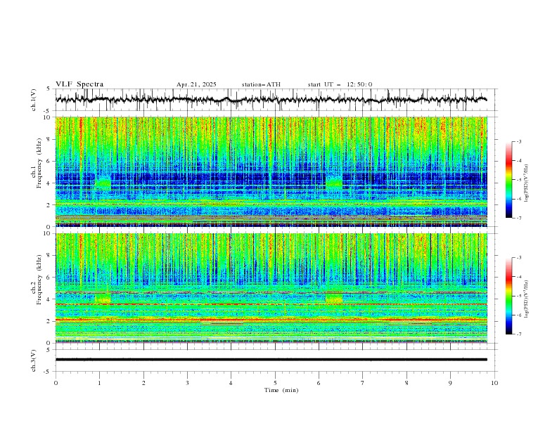Viewport: 557px width, 430px height.
Task: Click the "-5" tick on ch.2 color bar
Action: pos(519,296)
